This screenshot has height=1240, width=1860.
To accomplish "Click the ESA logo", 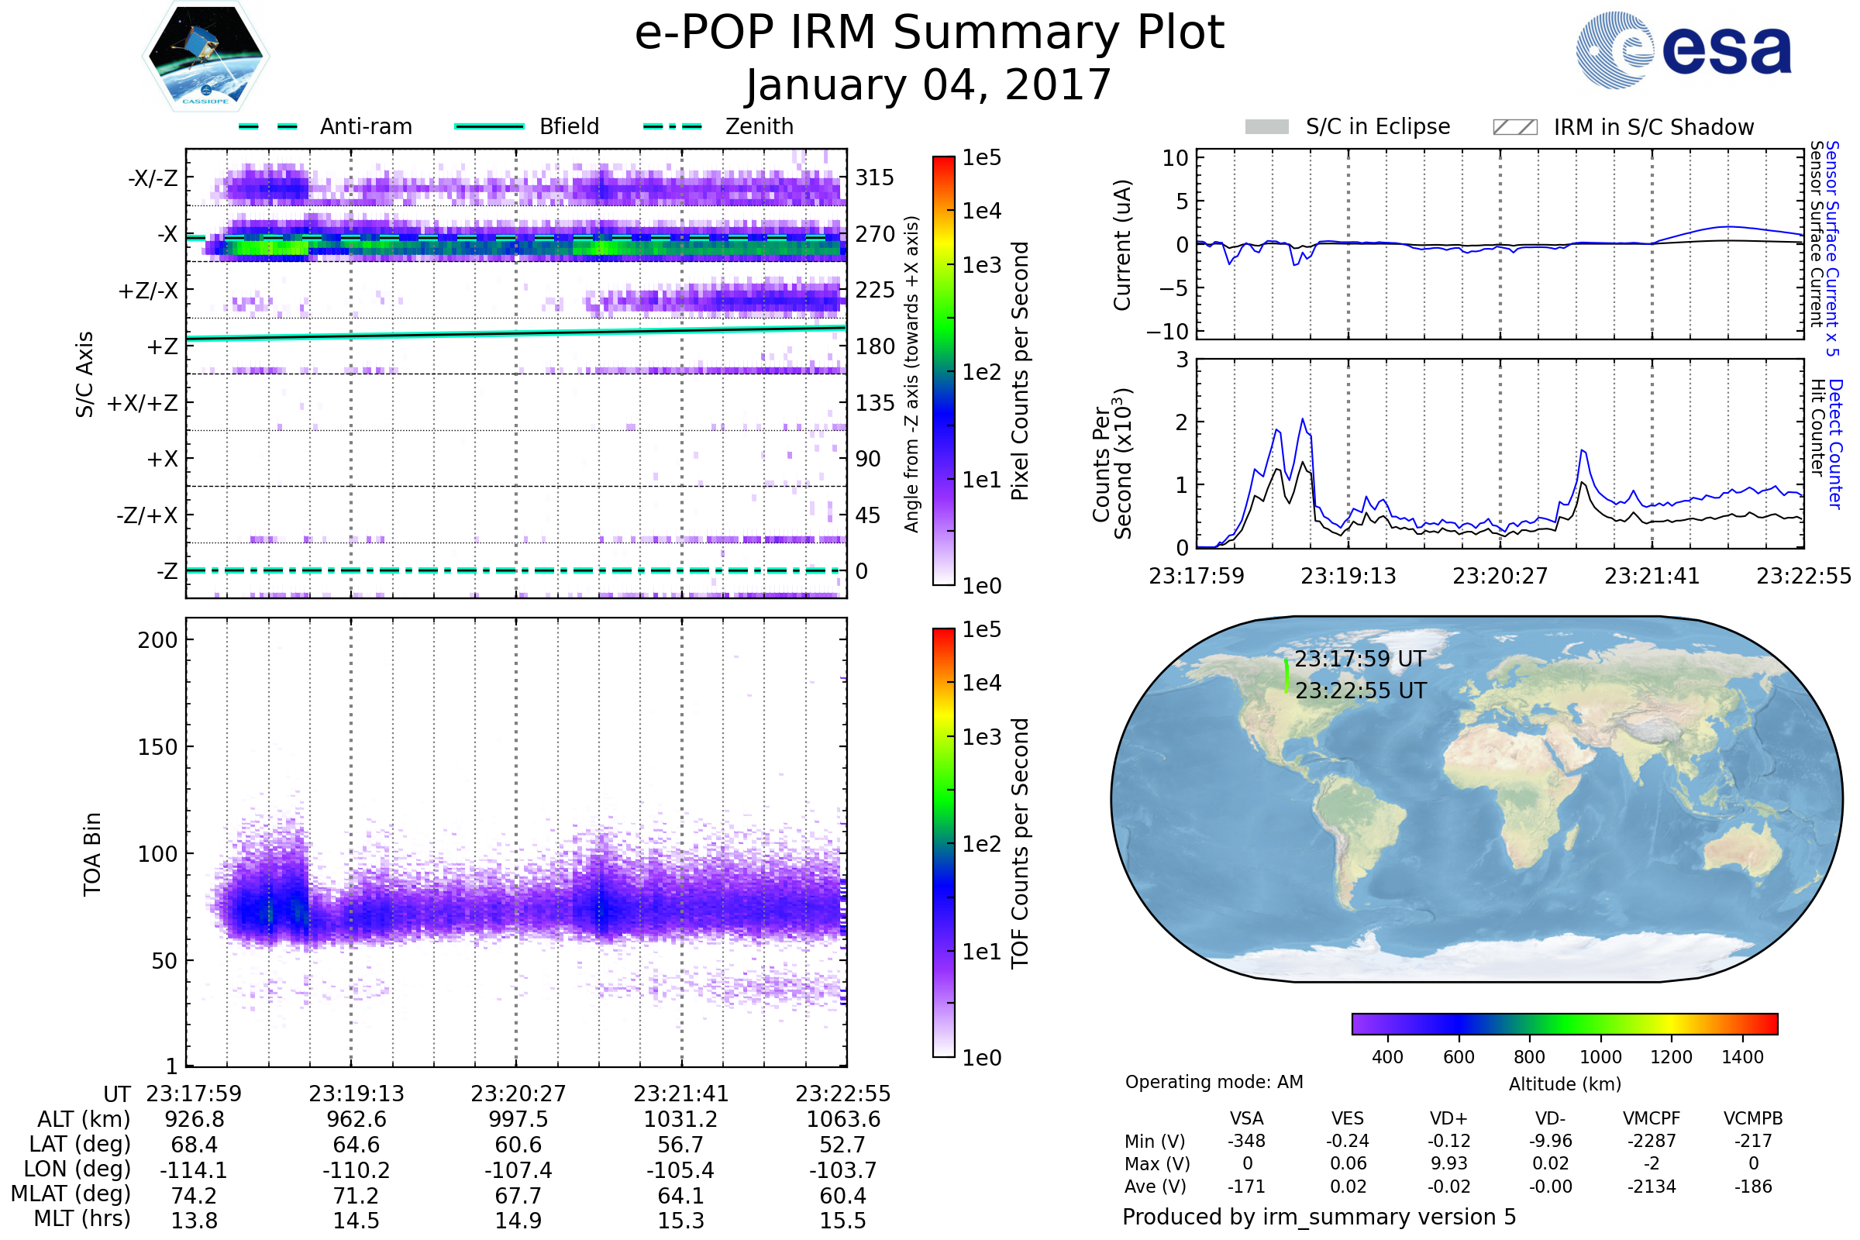I will tap(1683, 50).
